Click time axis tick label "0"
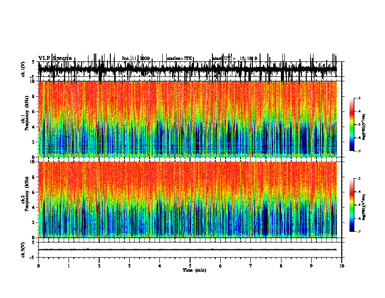Screen dimensions: 385x298 pos(38,266)
